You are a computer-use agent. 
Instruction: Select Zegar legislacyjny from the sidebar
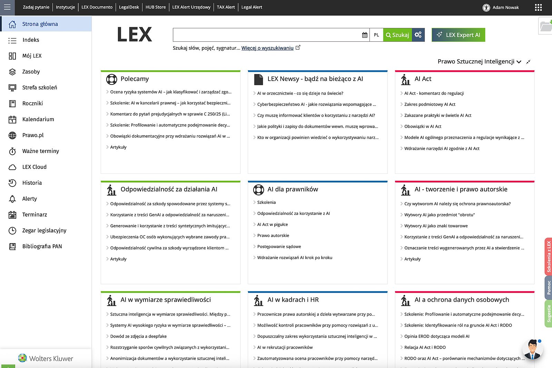click(44, 230)
